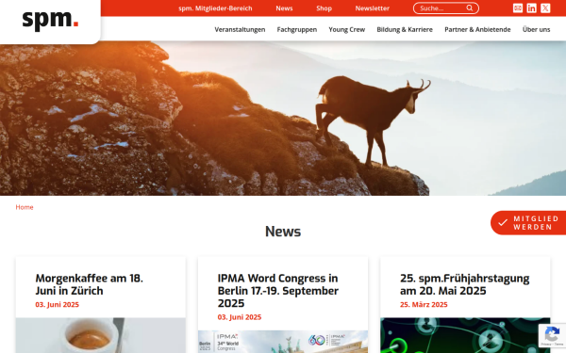The width and height of the screenshot is (566, 353).
Task: Click the Mitglied werden button
Action: point(528,223)
